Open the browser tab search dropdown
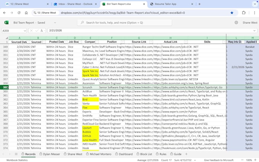The image size is (259, 162). point(255,4)
